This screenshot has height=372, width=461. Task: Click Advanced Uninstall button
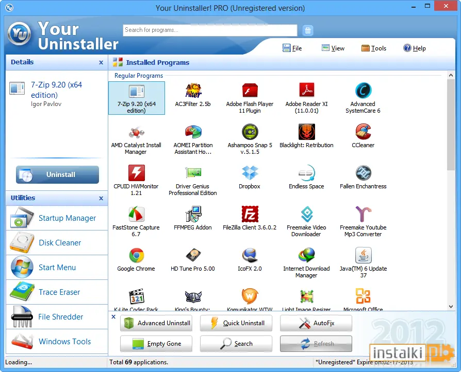click(x=156, y=323)
